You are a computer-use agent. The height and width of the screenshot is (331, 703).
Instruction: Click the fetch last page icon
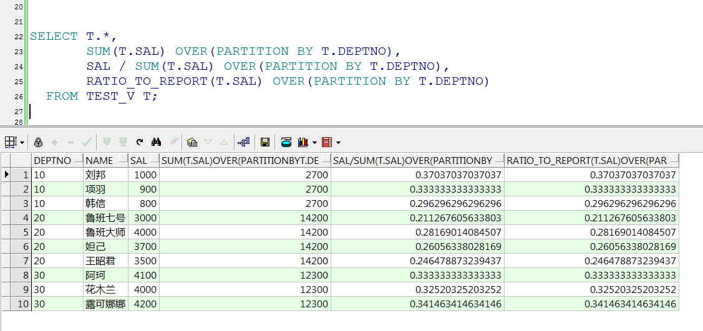point(123,142)
